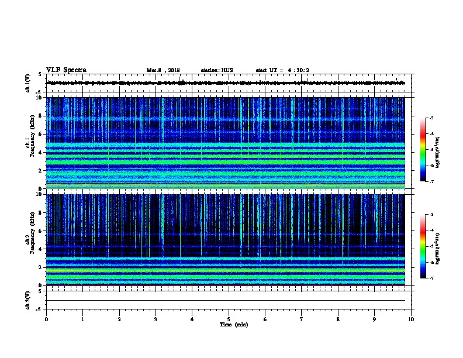The image size is (463, 358).
Task: Click the time axis tick label "7"
Action: [302, 319]
